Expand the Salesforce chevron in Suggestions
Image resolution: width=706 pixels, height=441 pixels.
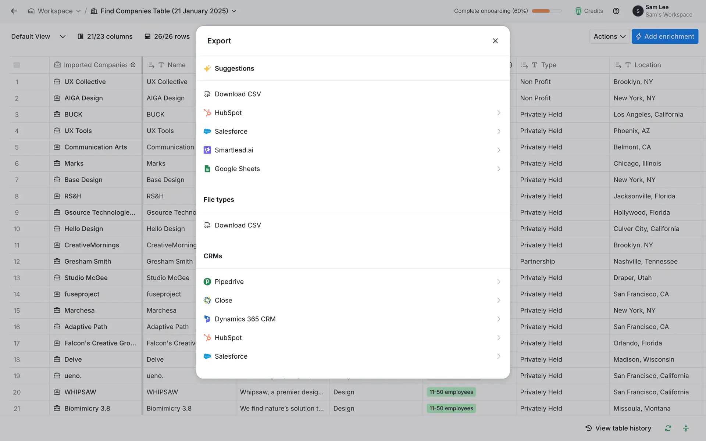pos(499,131)
